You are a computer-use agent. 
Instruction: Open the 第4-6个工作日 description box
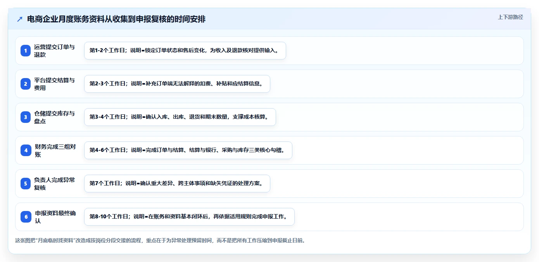point(188,150)
